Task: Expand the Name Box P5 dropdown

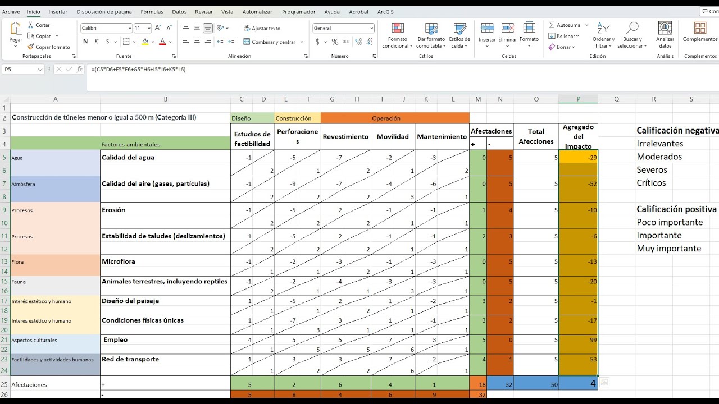Action: click(40, 70)
